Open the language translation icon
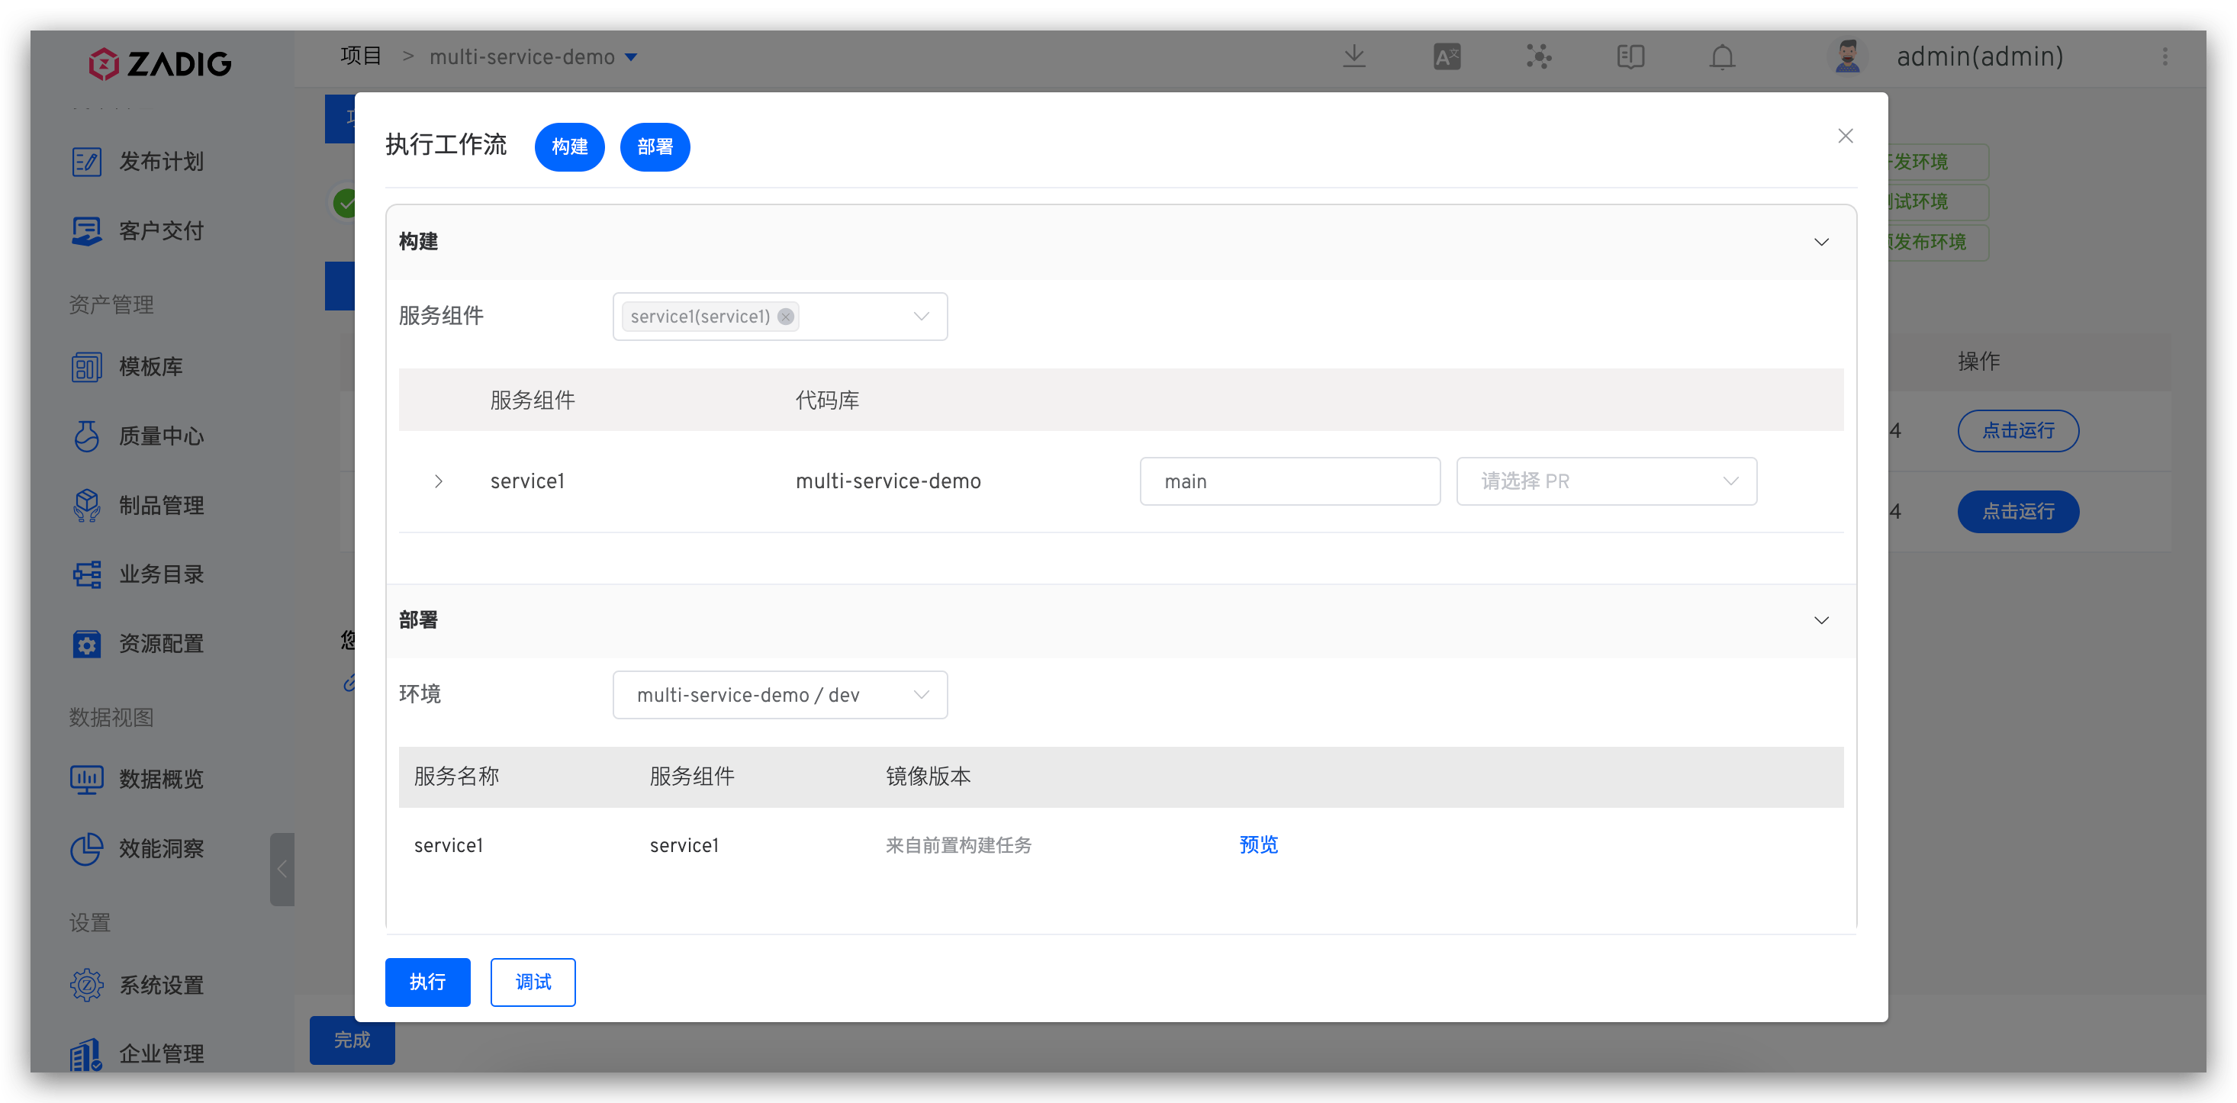The width and height of the screenshot is (2237, 1103). (x=1446, y=57)
